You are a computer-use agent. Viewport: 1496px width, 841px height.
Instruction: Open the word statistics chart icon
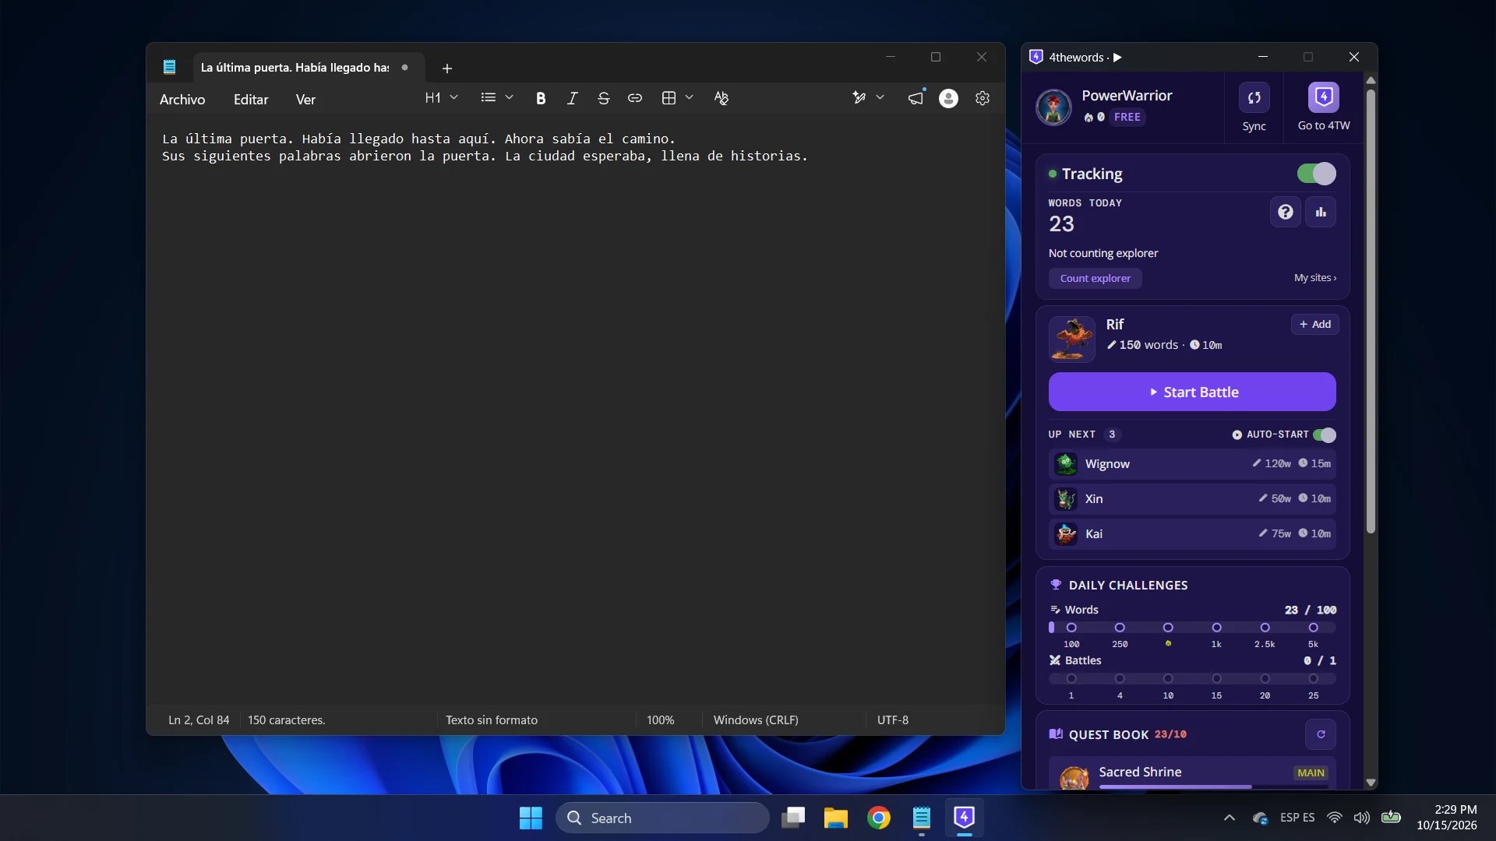(x=1321, y=212)
